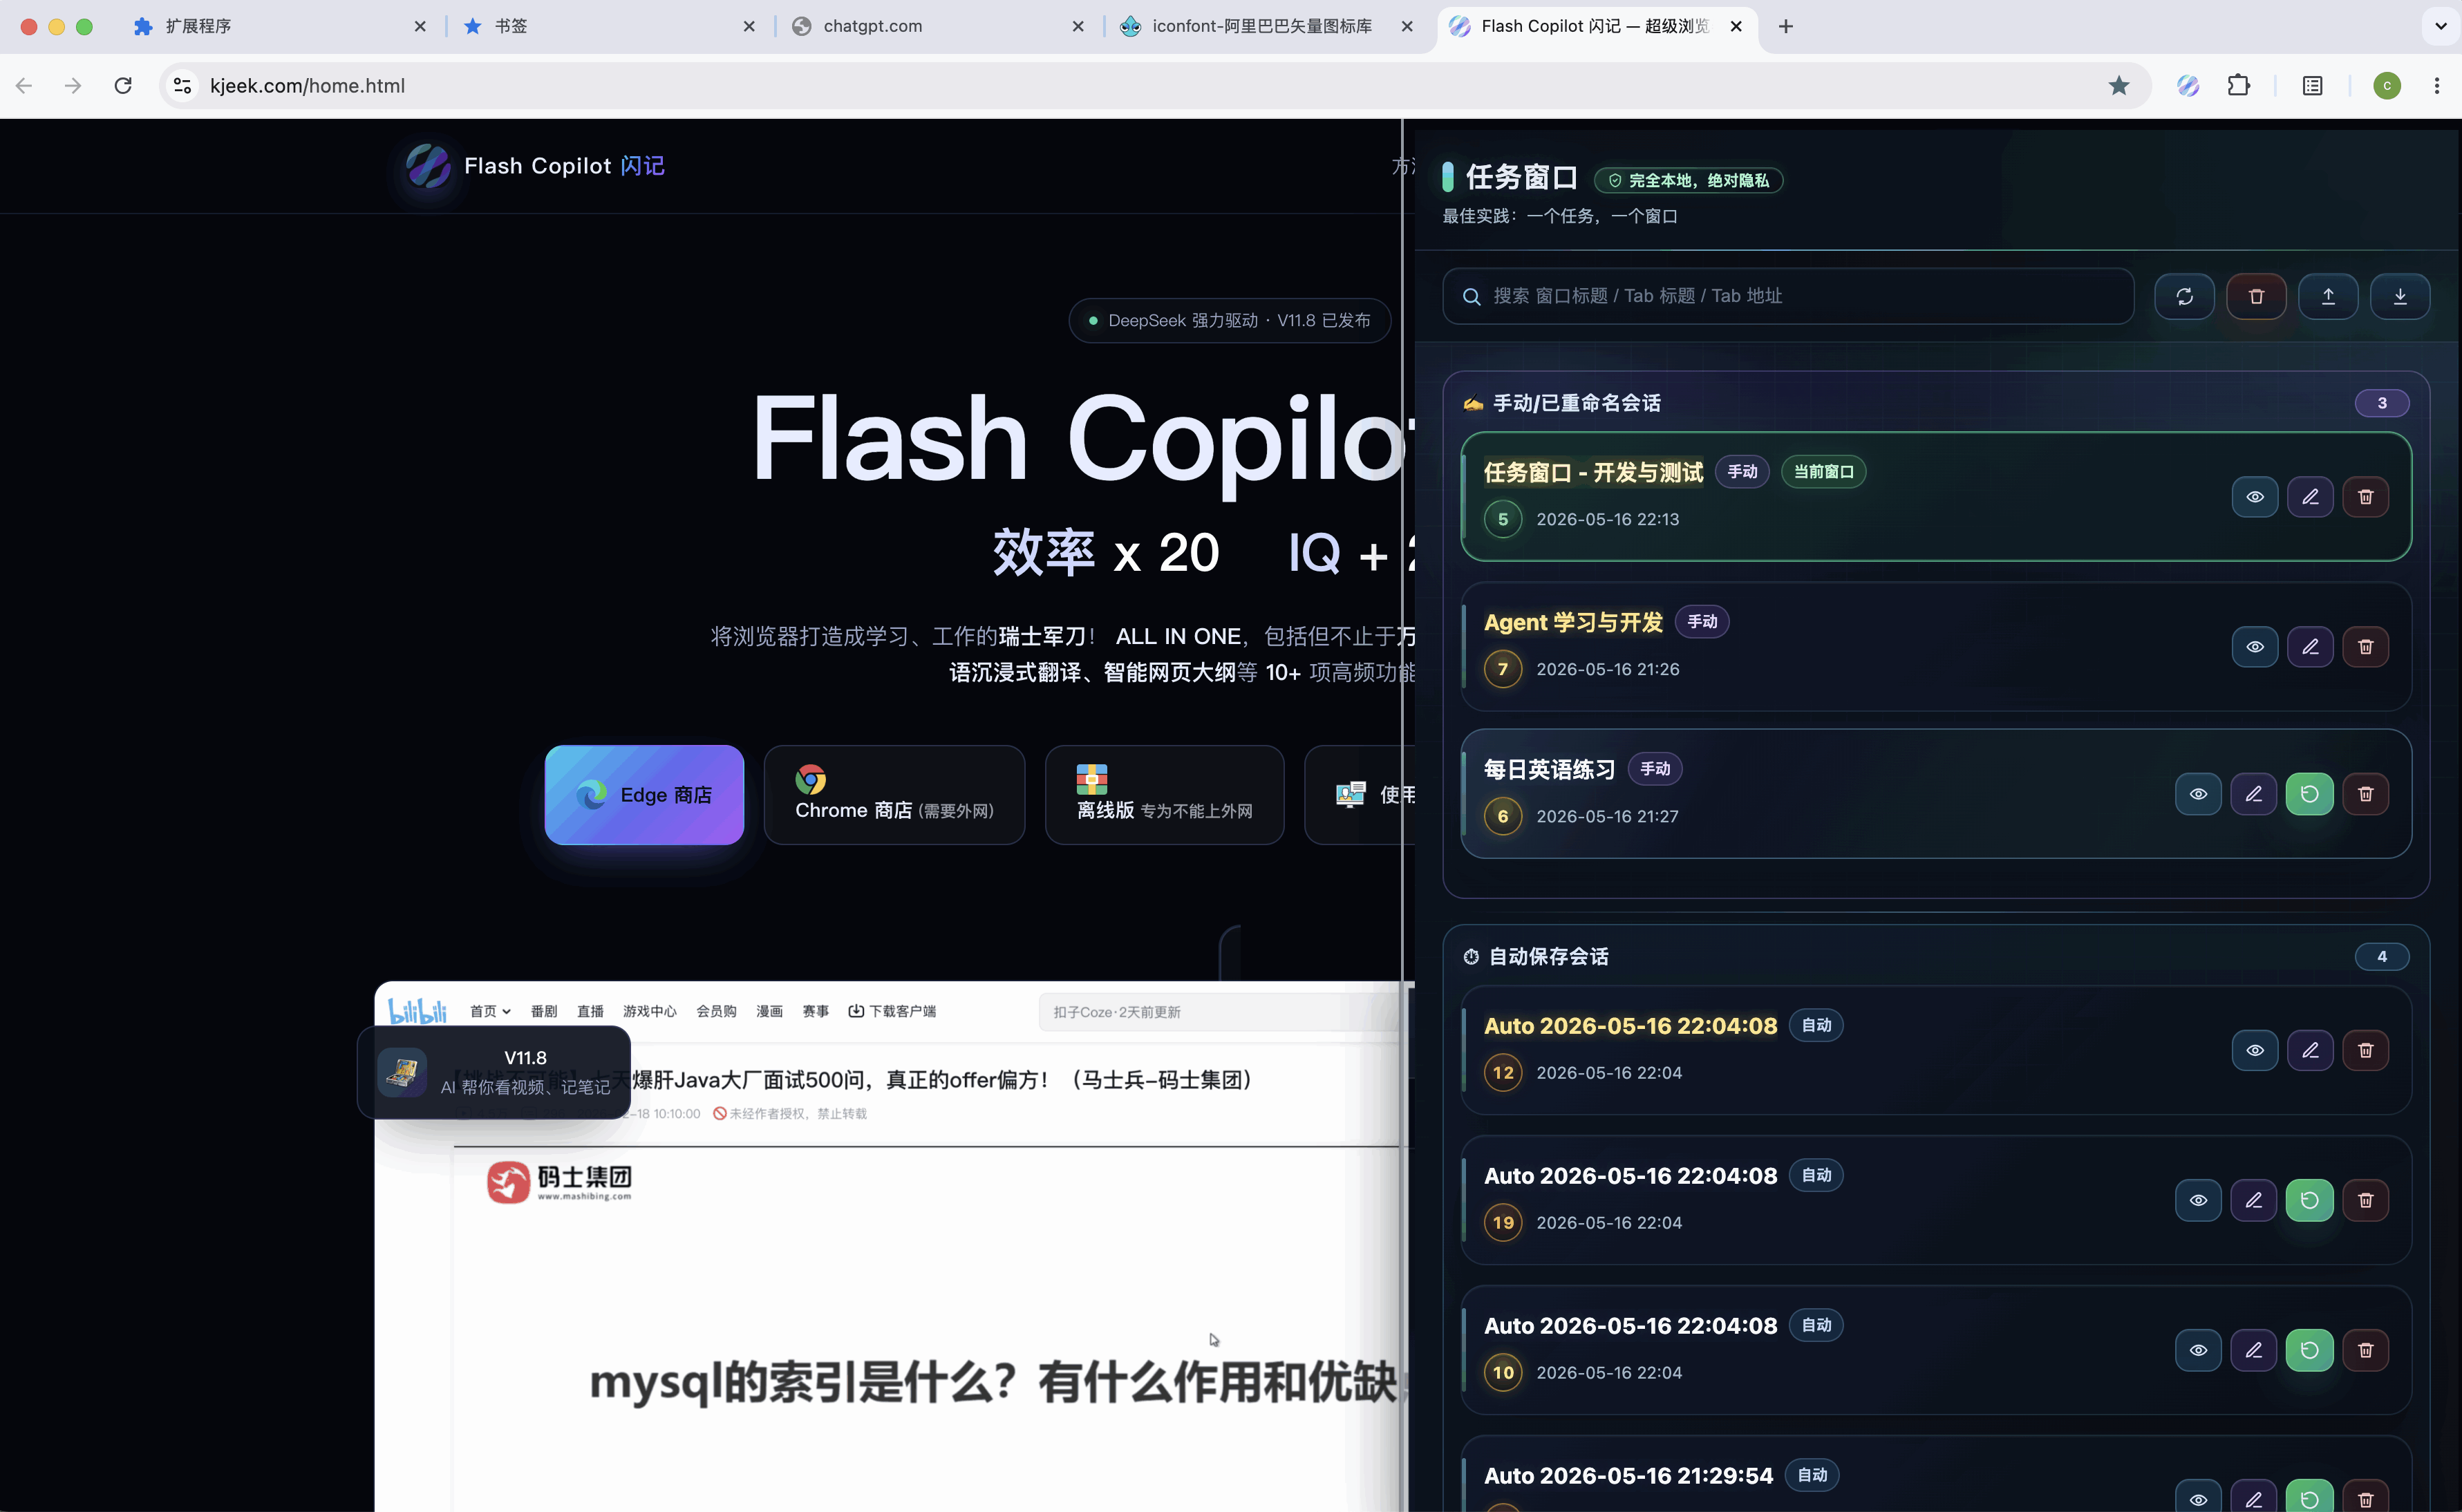Go back using browser back arrow
The image size is (2462, 1512).
pyautogui.click(x=25, y=86)
